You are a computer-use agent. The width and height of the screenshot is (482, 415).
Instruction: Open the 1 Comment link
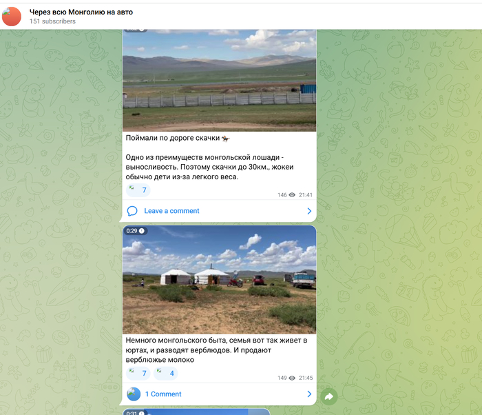click(163, 394)
